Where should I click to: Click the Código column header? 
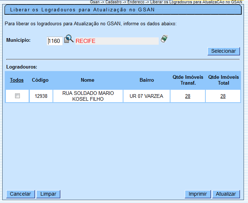click(40, 80)
